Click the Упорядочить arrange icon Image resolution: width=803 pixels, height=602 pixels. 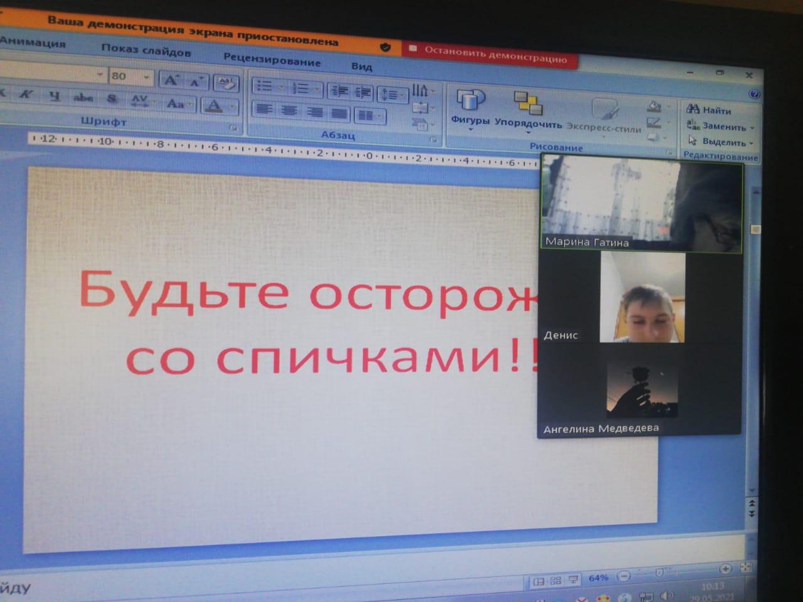[x=528, y=109]
